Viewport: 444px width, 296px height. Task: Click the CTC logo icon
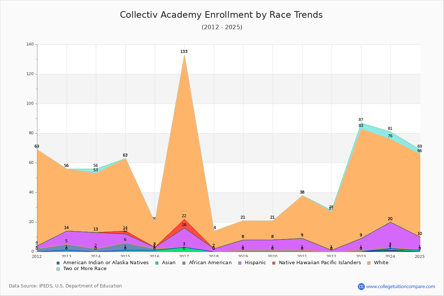(x=361, y=286)
